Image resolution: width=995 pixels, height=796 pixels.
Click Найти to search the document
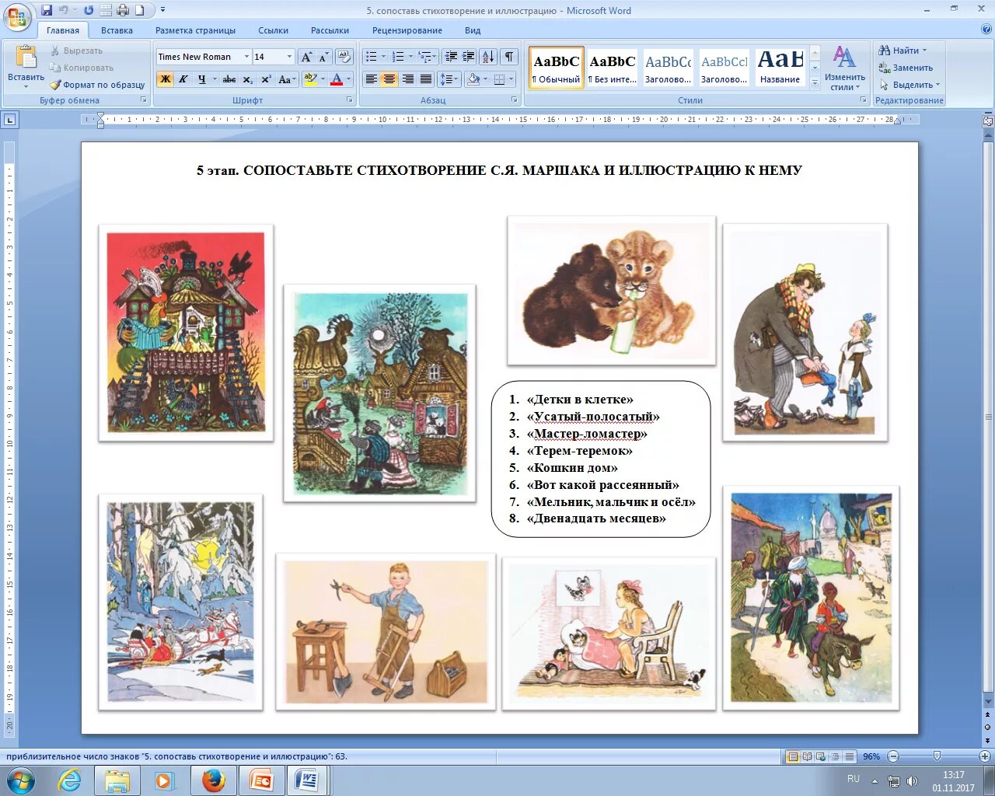click(x=904, y=51)
